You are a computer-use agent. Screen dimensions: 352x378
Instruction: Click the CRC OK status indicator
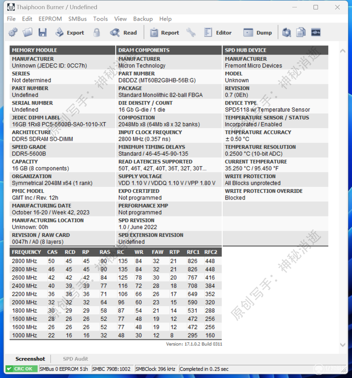coord(21,369)
